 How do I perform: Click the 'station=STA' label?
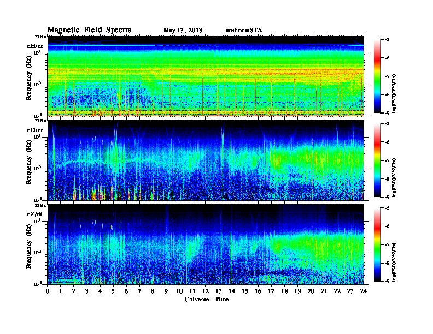244,31
